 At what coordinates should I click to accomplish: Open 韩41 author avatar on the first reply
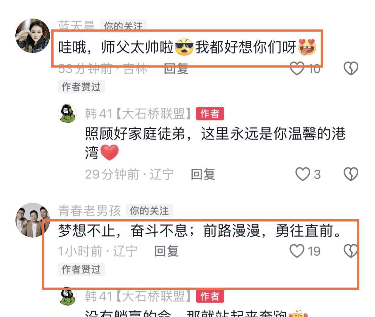(x=67, y=114)
